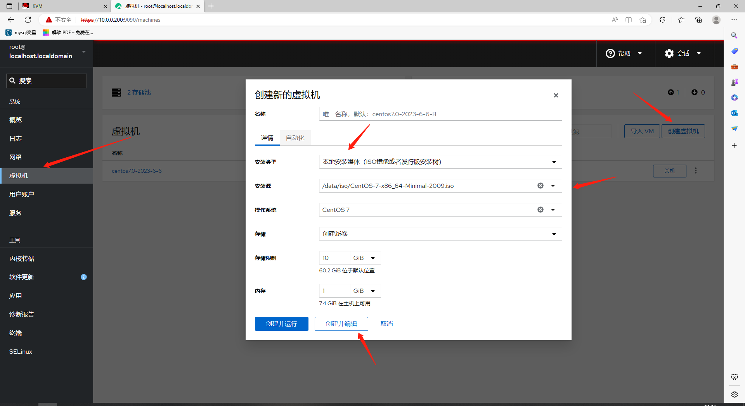Click the 创建并编辑 button
The image size is (745, 406).
coord(341,324)
